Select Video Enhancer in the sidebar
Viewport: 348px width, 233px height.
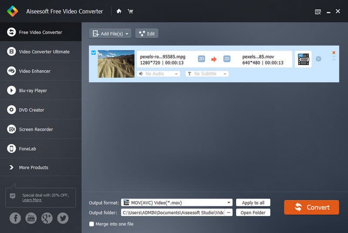click(35, 71)
